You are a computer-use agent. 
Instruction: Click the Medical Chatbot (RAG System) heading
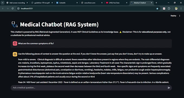59,24
